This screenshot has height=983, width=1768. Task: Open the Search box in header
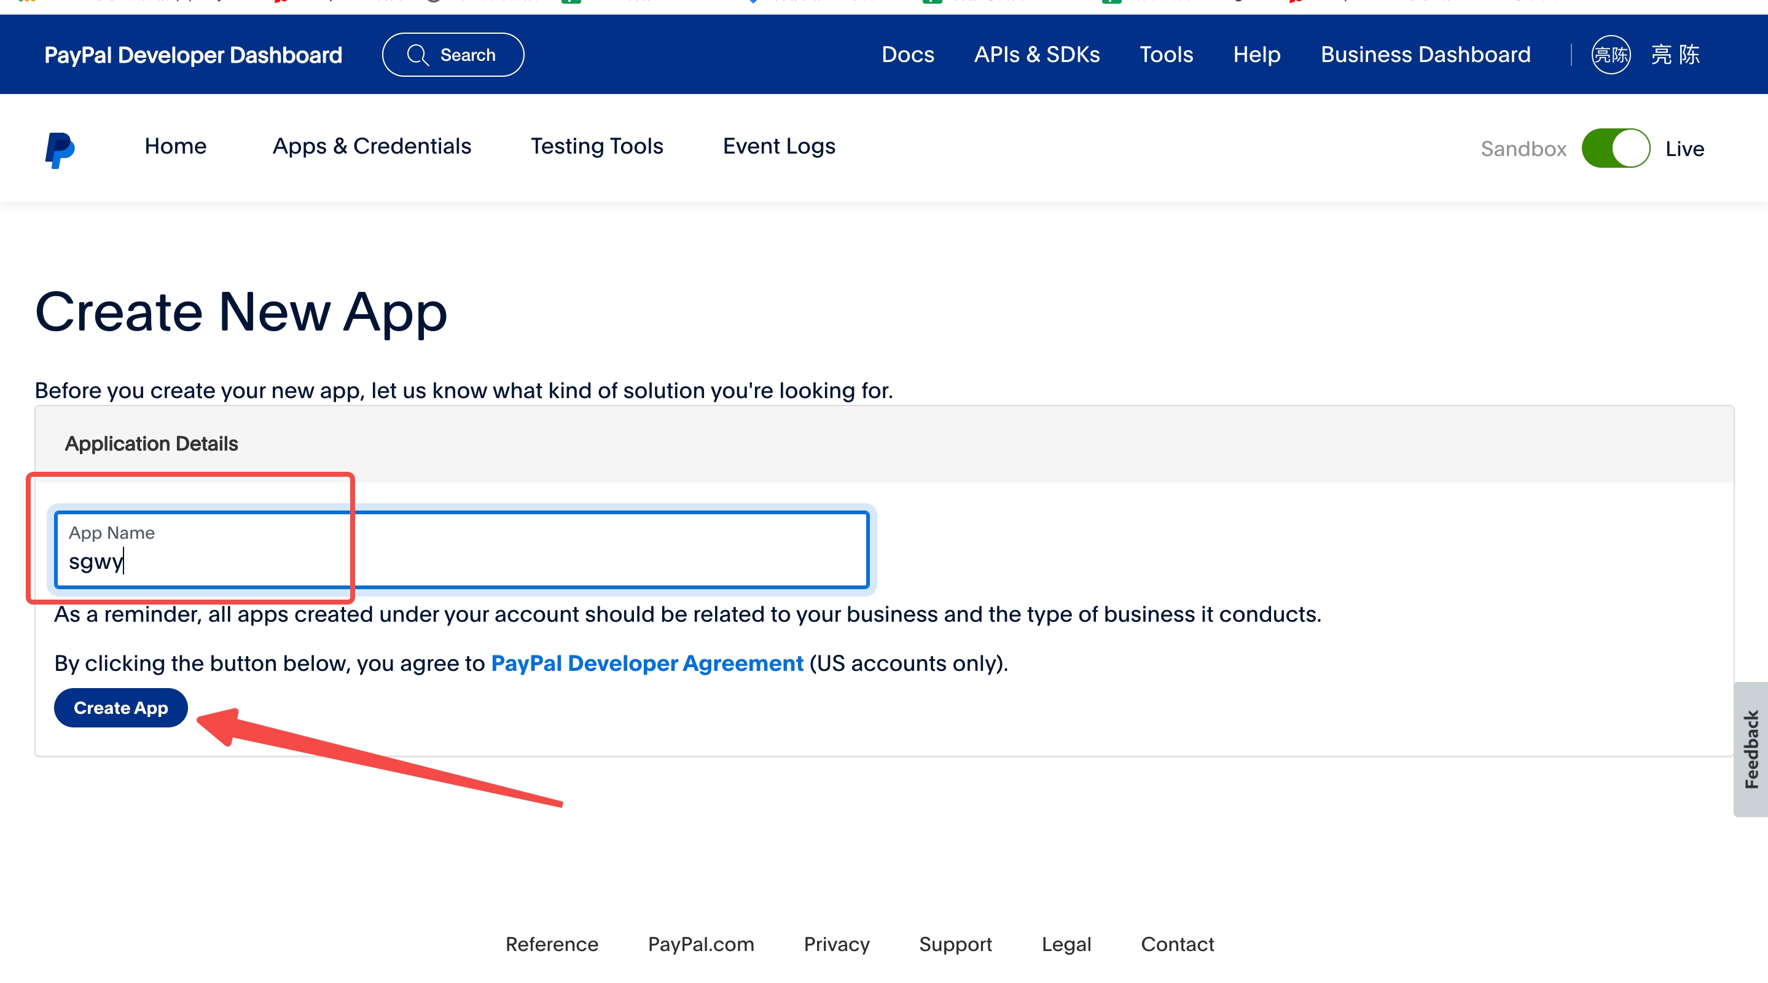(x=453, y=55)
